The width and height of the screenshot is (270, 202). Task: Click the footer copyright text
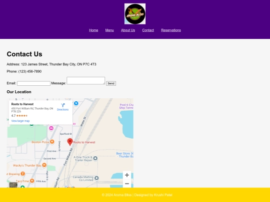(x=137, y=195)
